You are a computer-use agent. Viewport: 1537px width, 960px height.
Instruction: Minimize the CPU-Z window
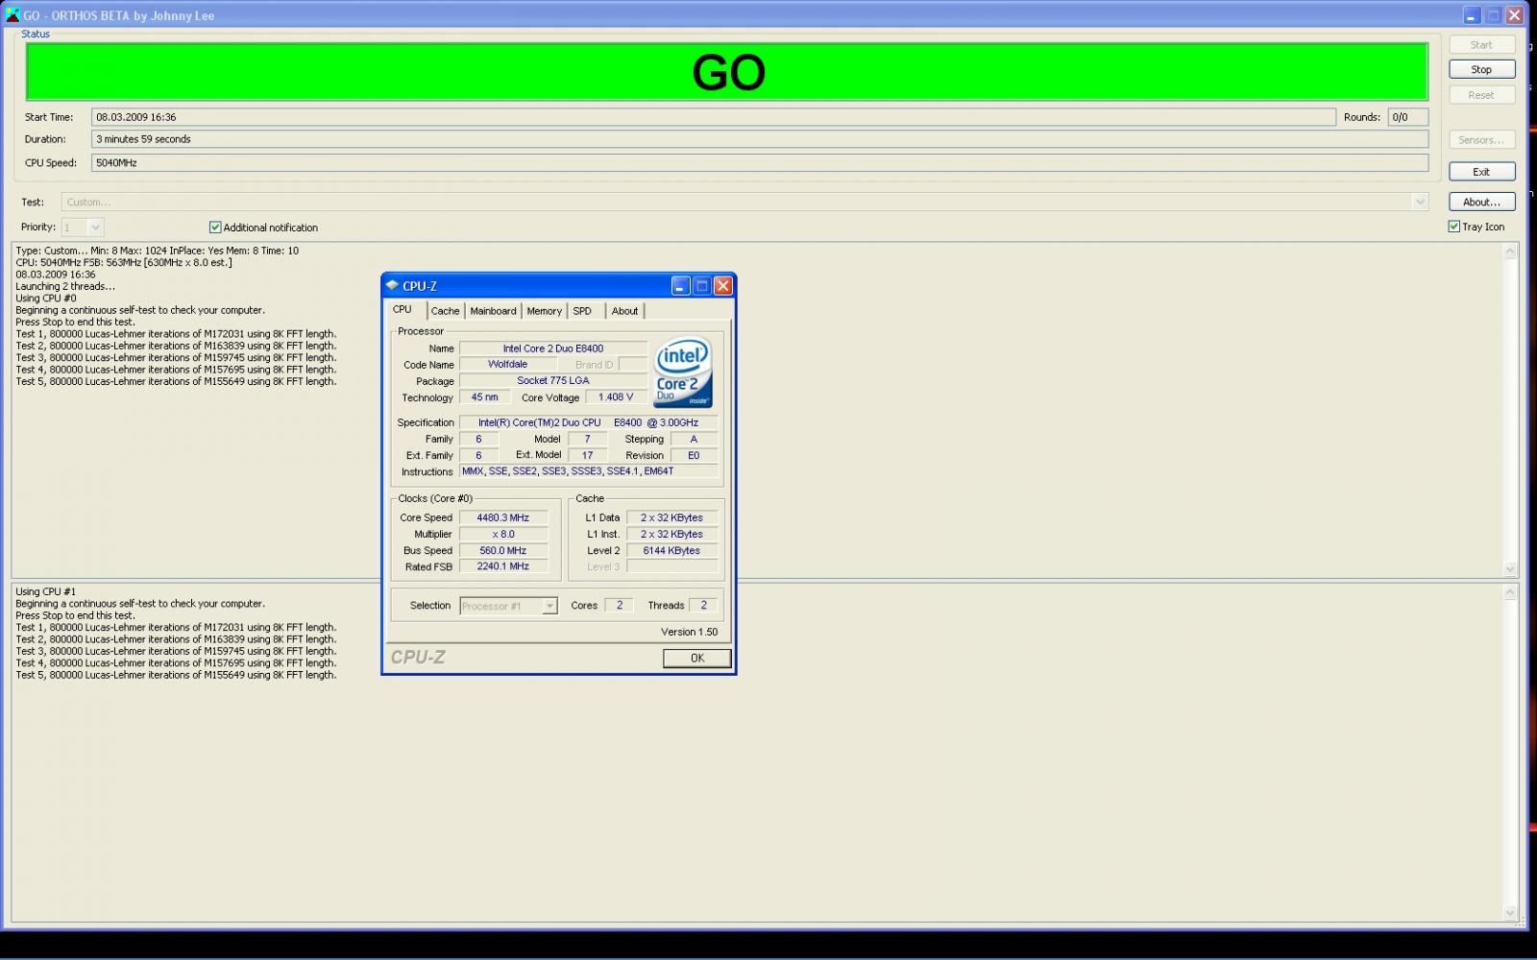pos(681,285)
